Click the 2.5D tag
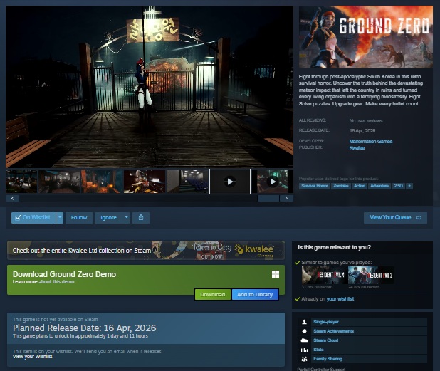Screen dimensions: 440x371 click(x=398, y=186)
